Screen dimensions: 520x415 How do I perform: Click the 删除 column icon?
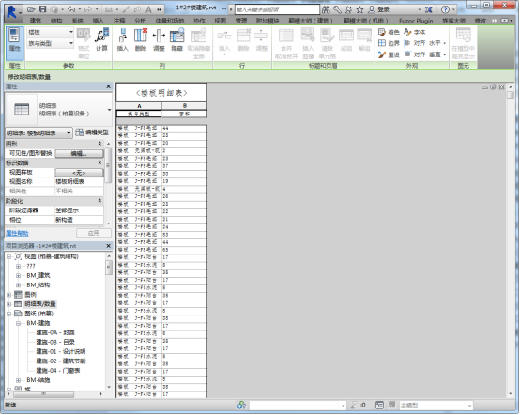[141, 39]
